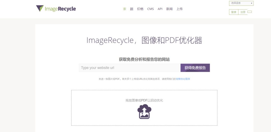Click the small rectangle icon beside 注册
Viewport: 271px width, 132px height.
(x=250, y=12)
